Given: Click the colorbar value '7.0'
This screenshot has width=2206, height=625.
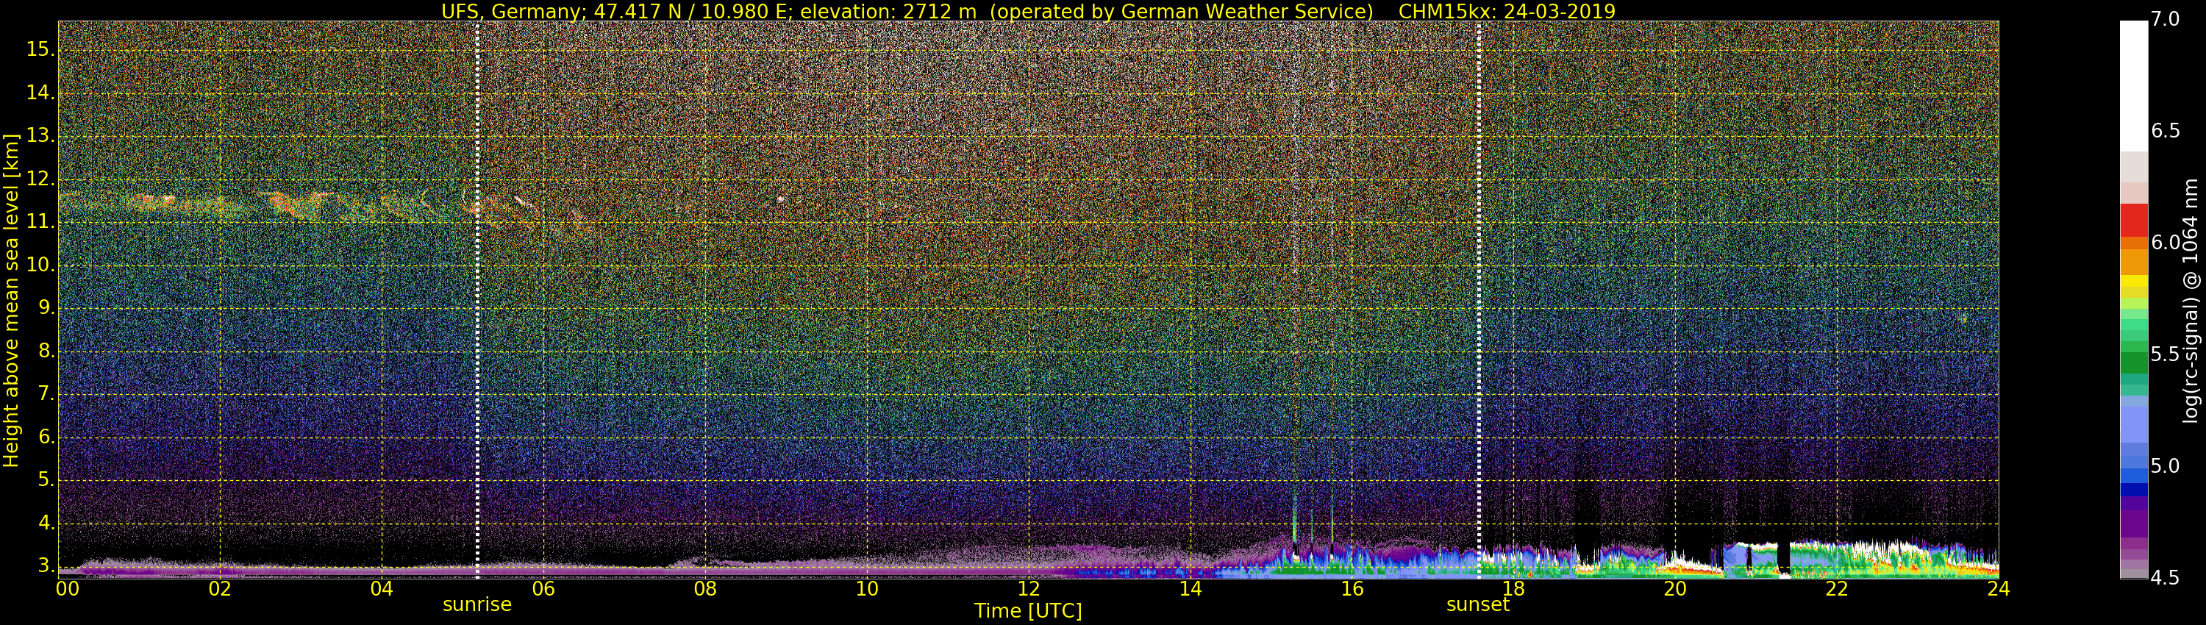Looking at the screenshot, I should (x=2165, y=20).
